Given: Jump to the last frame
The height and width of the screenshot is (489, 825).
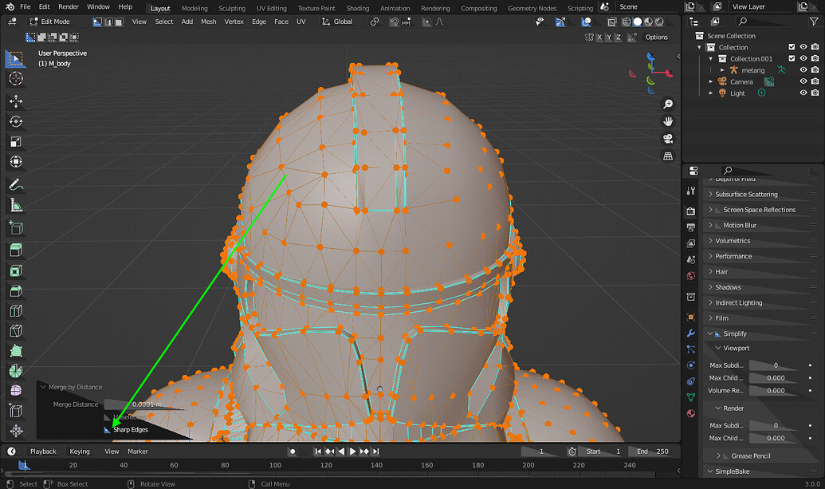Looking at the screenshot, I should pos(375,452).
